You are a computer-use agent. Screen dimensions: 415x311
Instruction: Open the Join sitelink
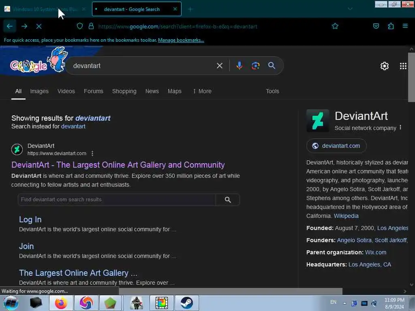pos(26,246)
